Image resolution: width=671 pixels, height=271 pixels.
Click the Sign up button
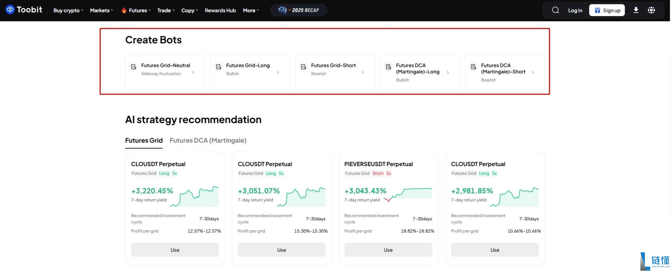click(x=607, y=10)
